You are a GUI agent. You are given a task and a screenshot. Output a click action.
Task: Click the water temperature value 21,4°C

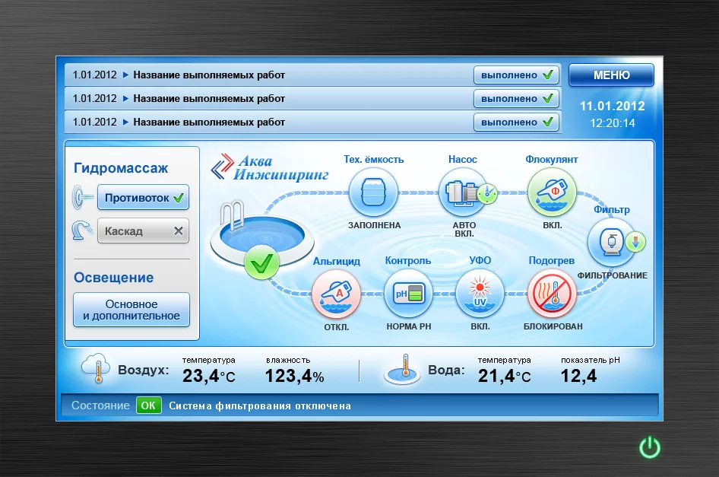505,376
